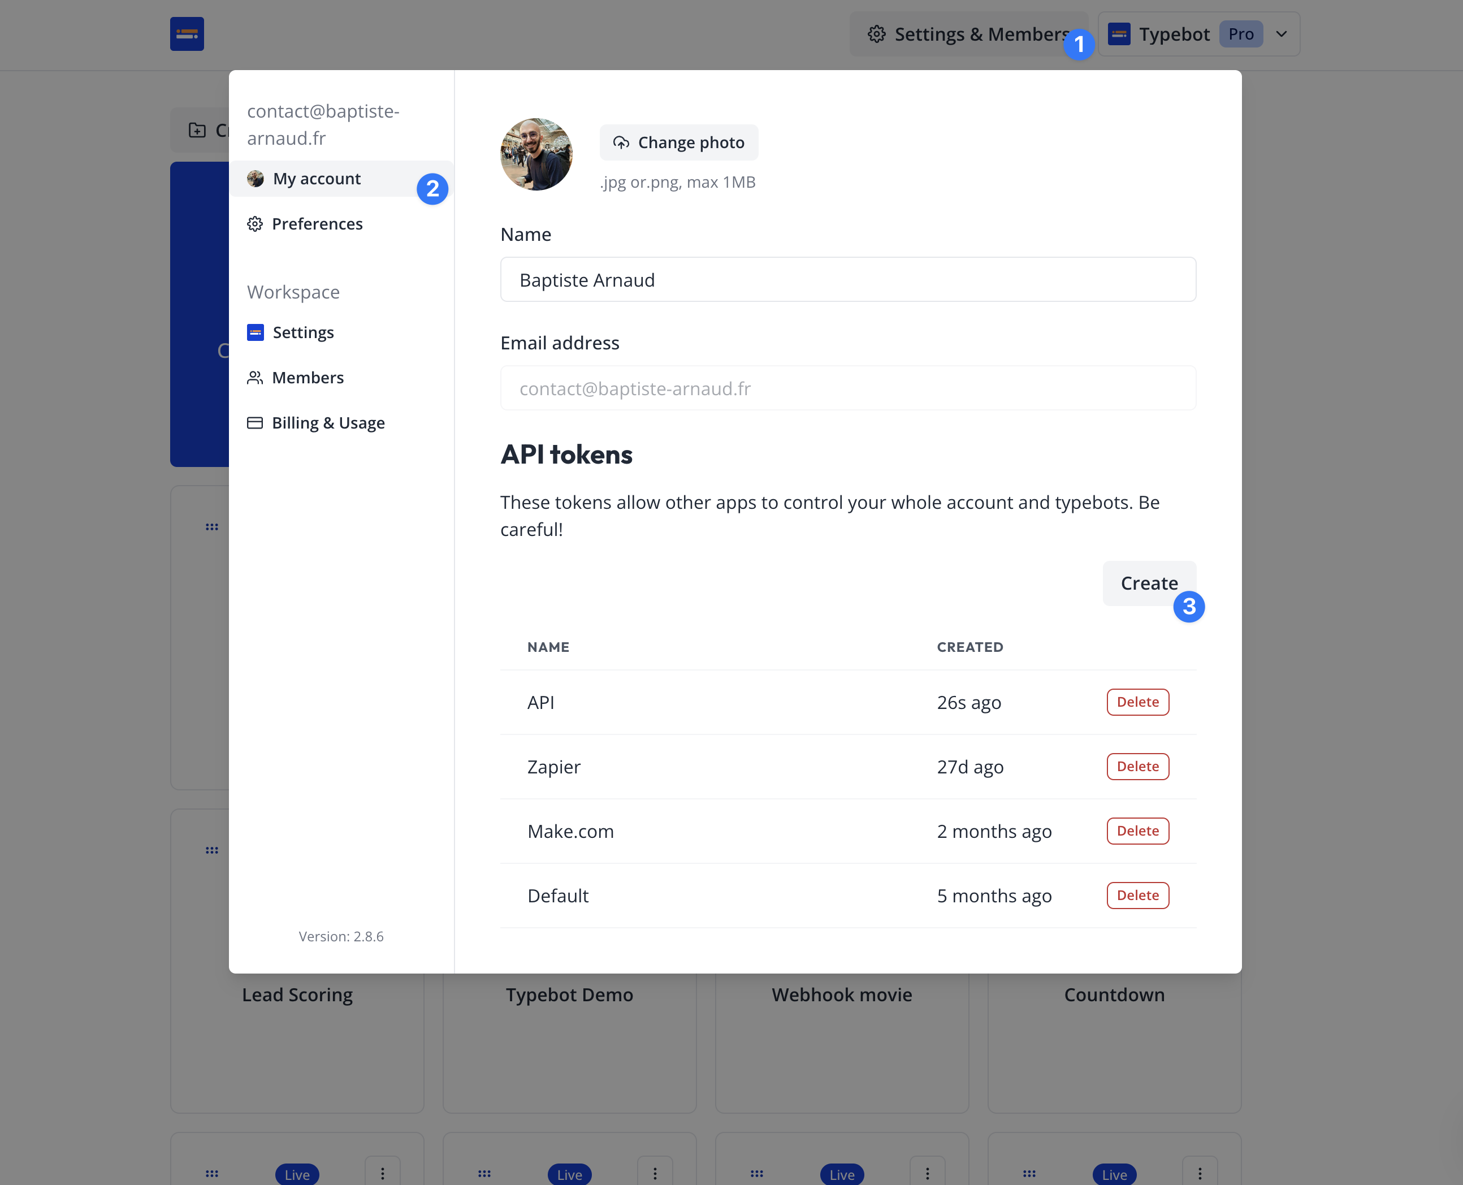The width and height of the screenshot is (1463, 1185).
Task: Click the Change photo button
Action: 679,142
